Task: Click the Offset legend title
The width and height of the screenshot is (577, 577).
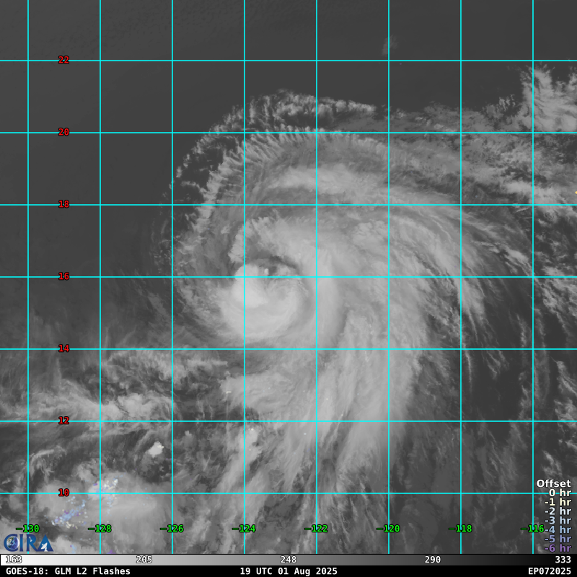Action: [553, 484]
